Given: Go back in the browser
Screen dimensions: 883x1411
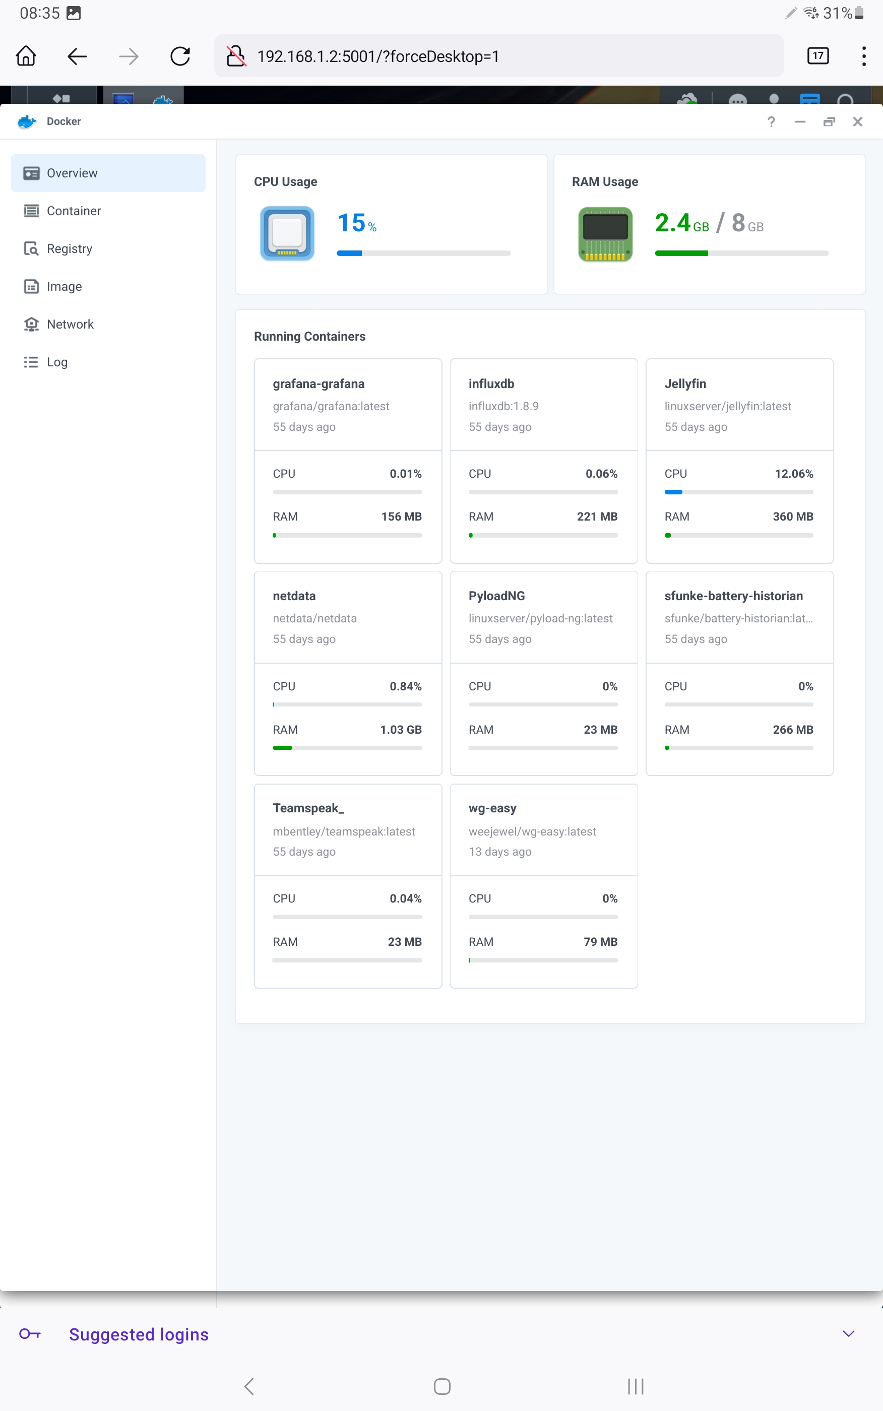Looking at the screenshot, I should [x=77, y=56].
